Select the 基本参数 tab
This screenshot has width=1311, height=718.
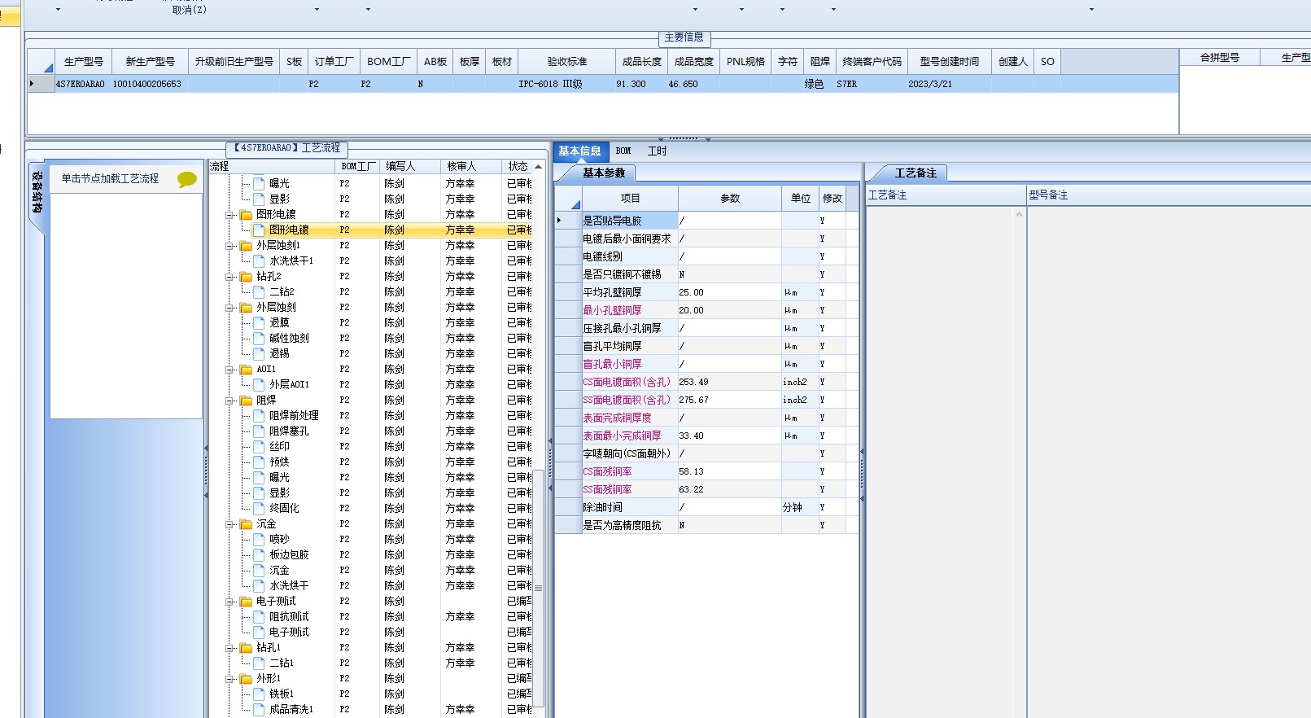pos(604,173)
